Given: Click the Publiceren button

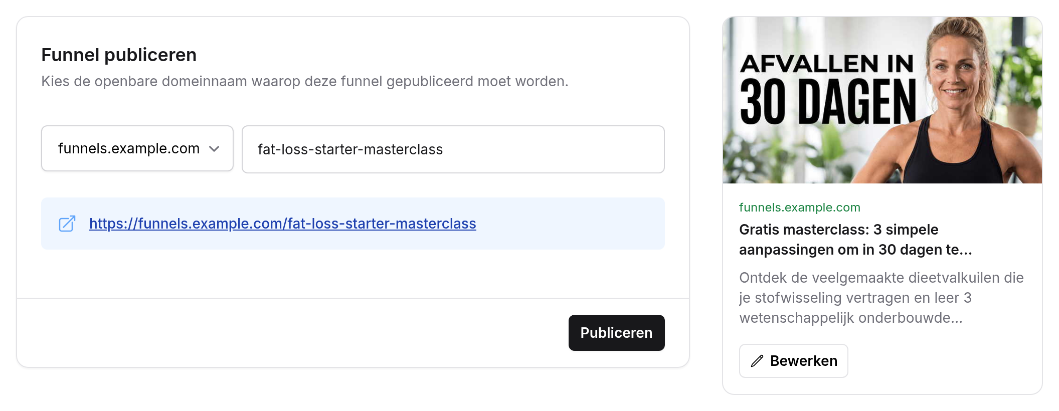Looking at the screenshot, I should [x=616, y=333].
